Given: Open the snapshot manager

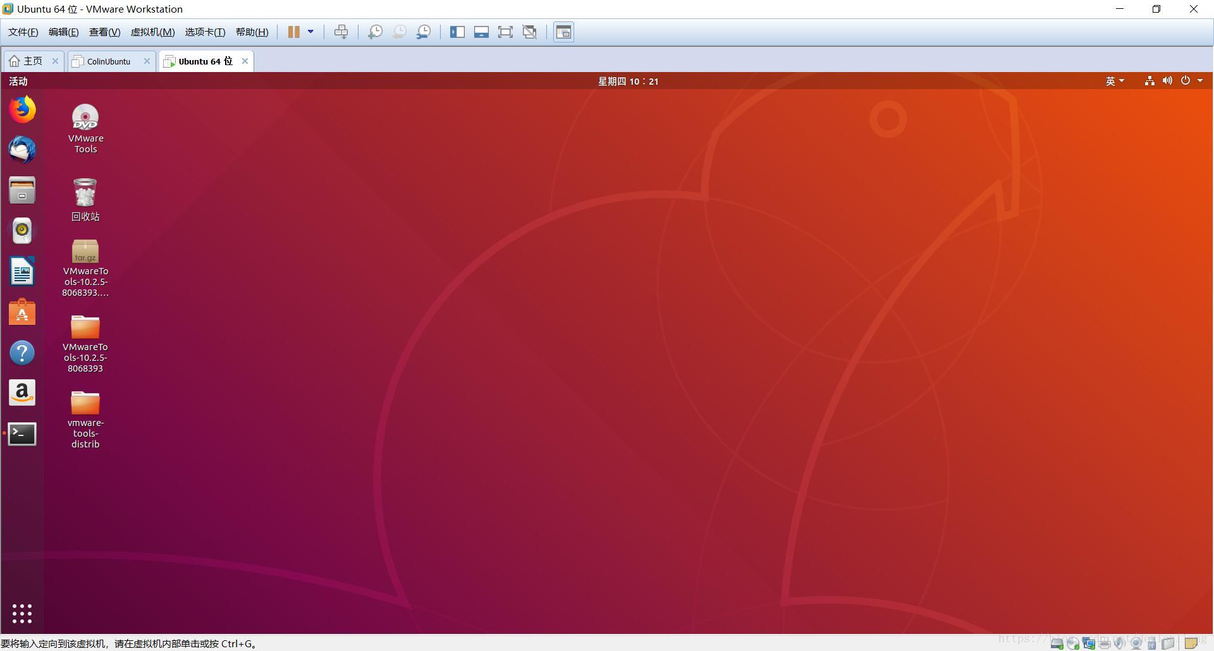Looking at the screenshot, I should [424, 32].
